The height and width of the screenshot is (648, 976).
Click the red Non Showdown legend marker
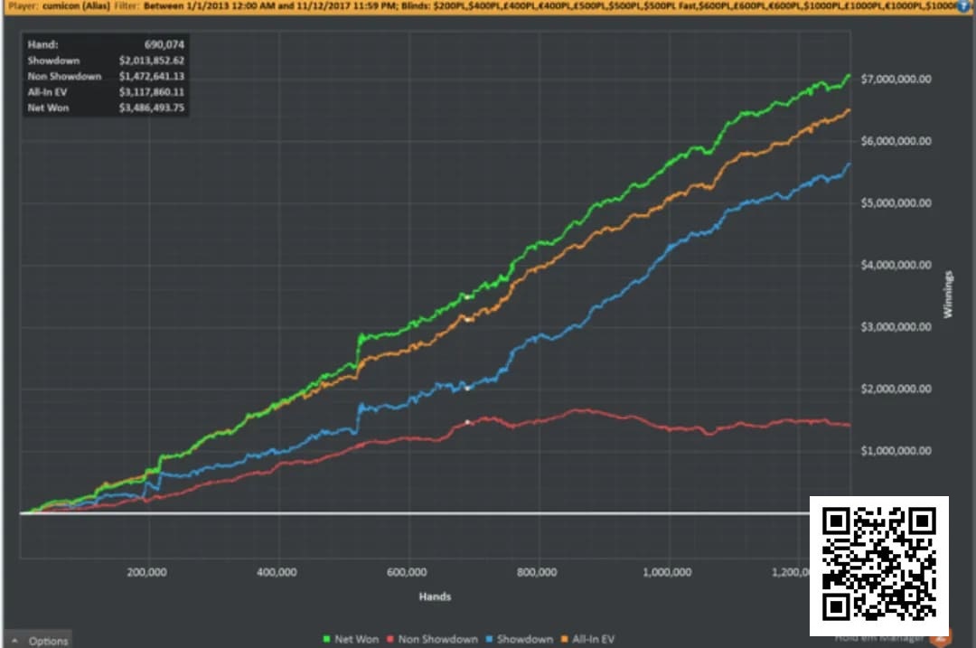point(390,639)
